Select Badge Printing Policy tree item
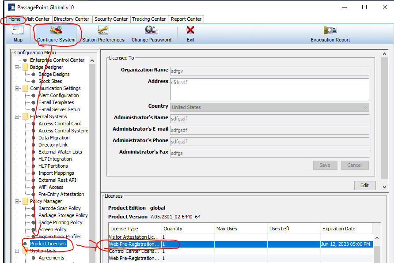This screenshot has height=263, width=394. pos(61,222)
